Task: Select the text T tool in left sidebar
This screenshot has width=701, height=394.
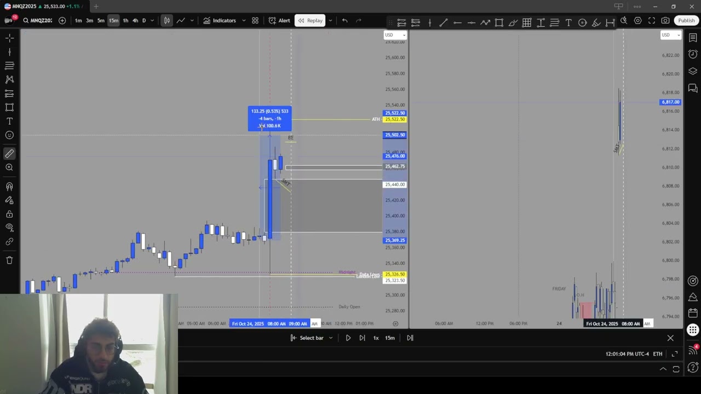Action: coord(9,121)
